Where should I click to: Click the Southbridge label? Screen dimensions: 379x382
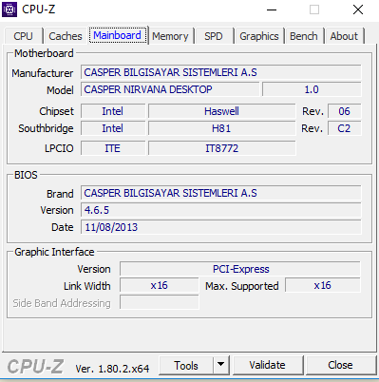click(x=46, y=128)
